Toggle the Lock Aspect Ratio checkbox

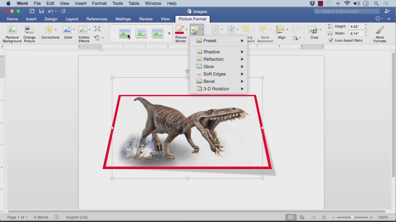click(x=331, y=40)
